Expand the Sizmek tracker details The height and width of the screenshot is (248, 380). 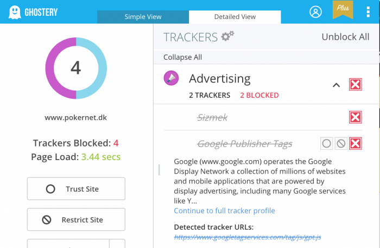click(212, 117)
